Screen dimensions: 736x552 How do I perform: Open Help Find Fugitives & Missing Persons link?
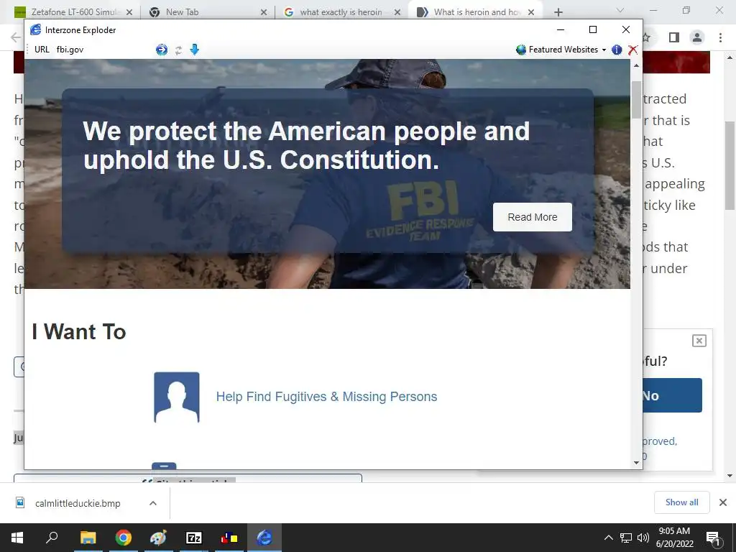click(326, 397)
